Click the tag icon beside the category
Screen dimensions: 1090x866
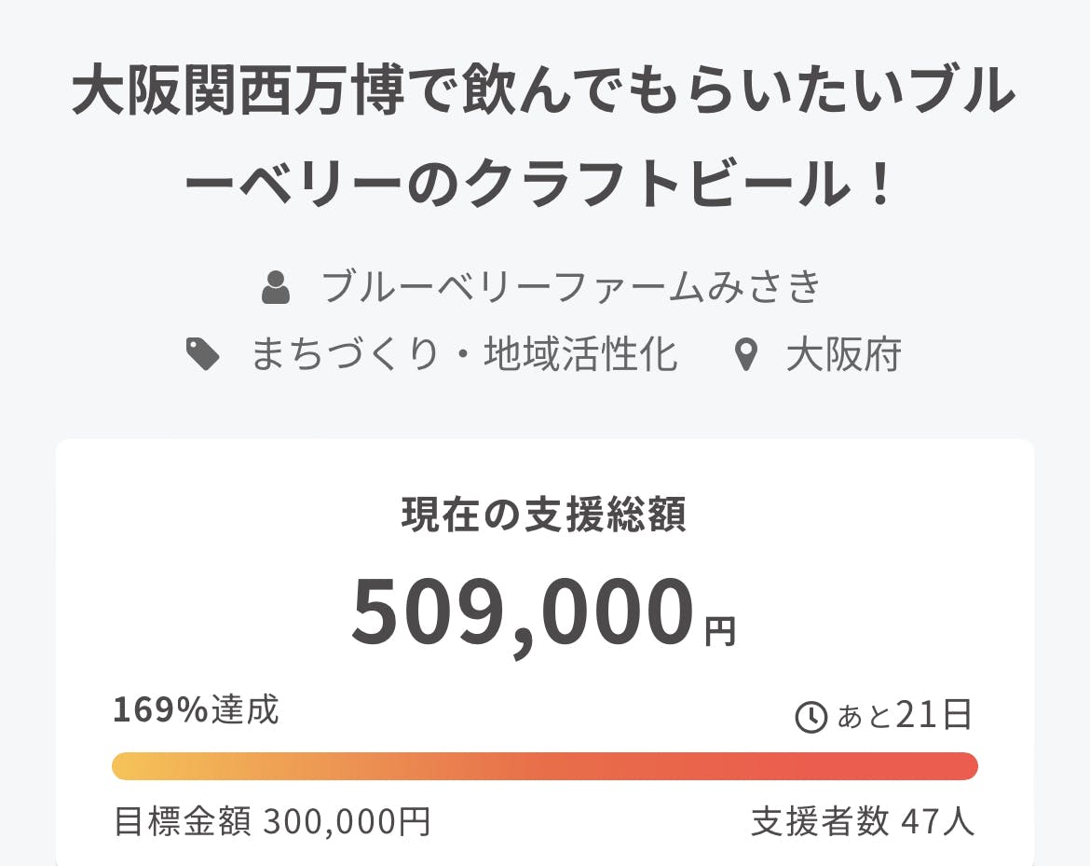[x=203, y=355]
